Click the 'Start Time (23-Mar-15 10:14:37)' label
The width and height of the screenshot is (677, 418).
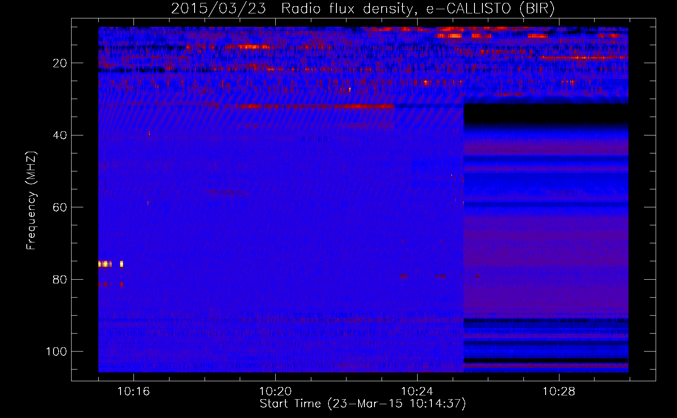(x=363, y=404)
